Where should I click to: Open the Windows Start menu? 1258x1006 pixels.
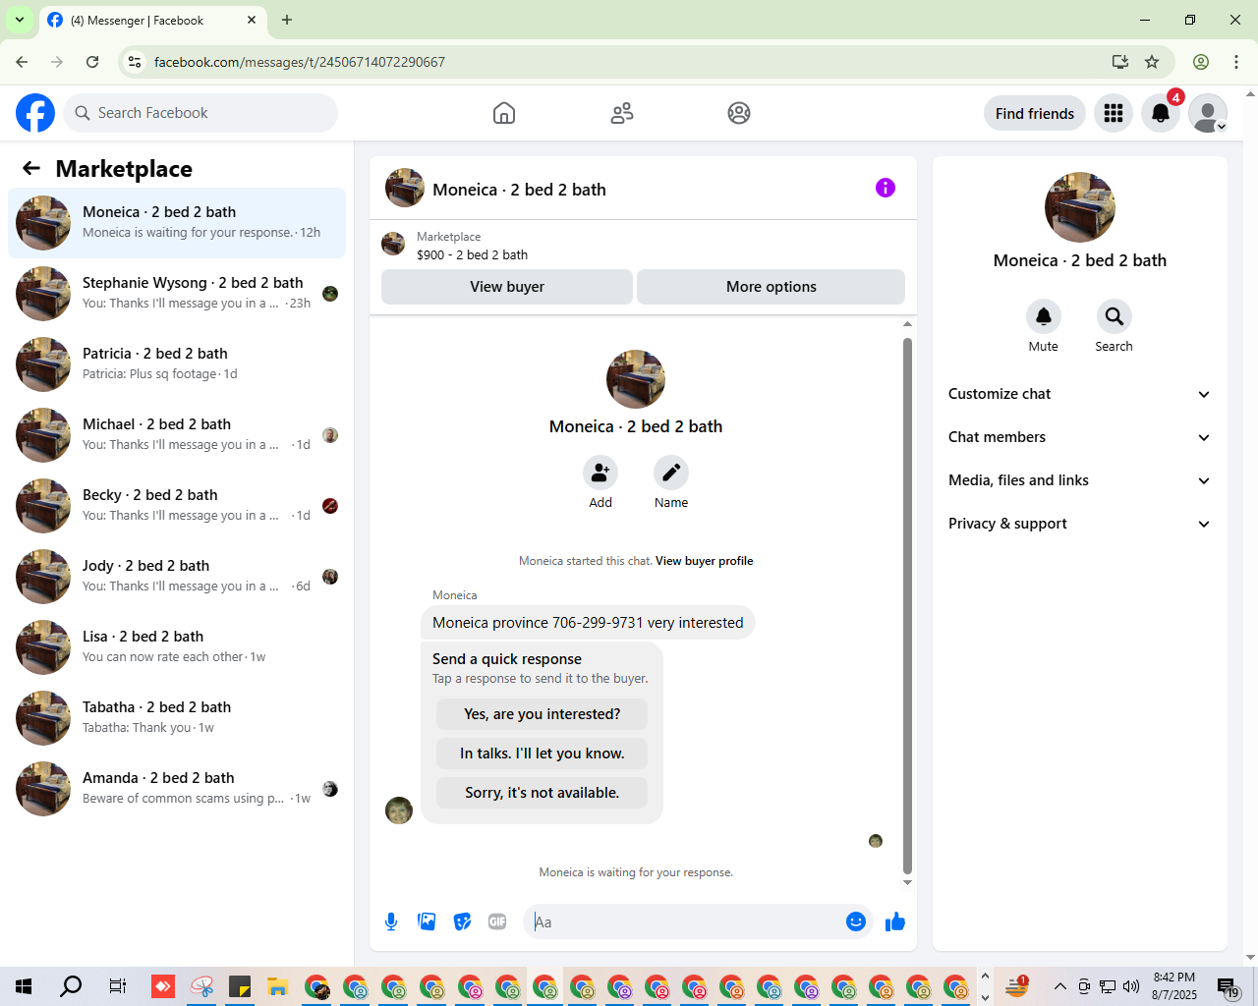24,986
